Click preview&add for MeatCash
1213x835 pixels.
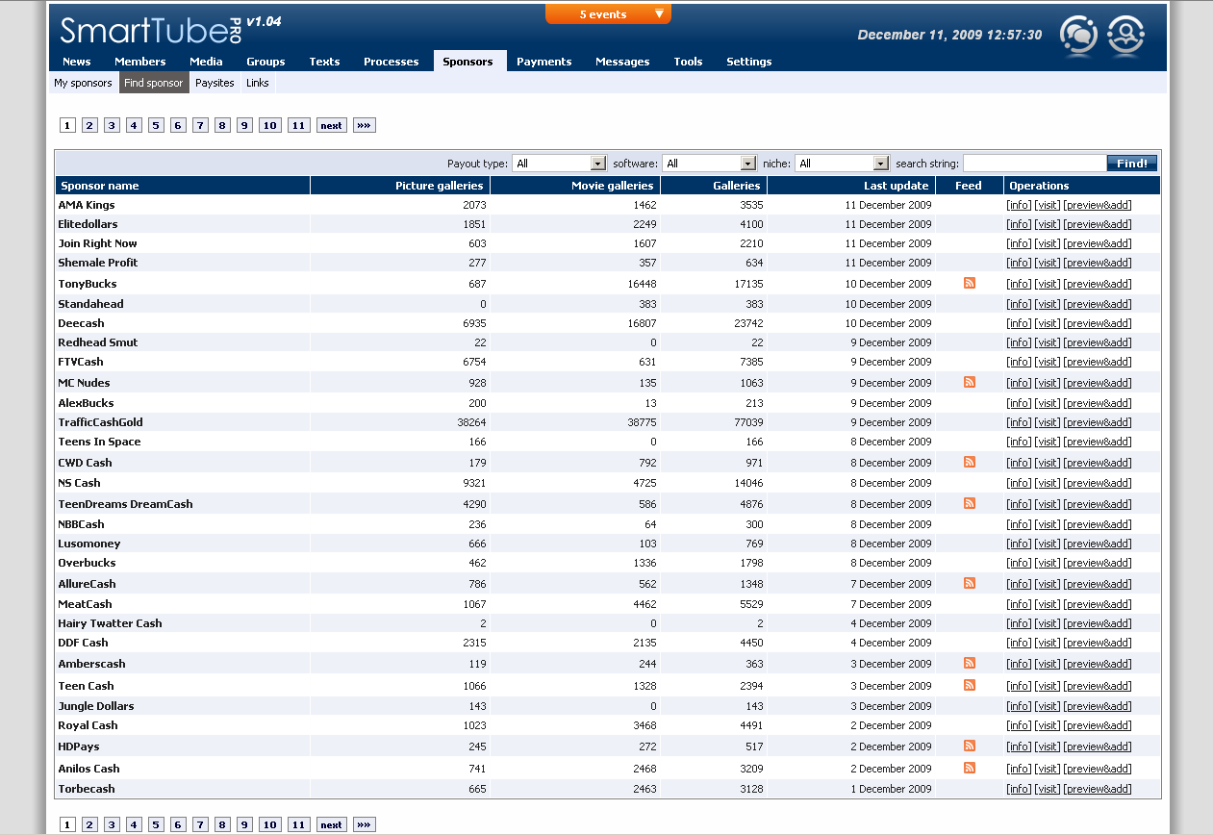click(1098, 604)
